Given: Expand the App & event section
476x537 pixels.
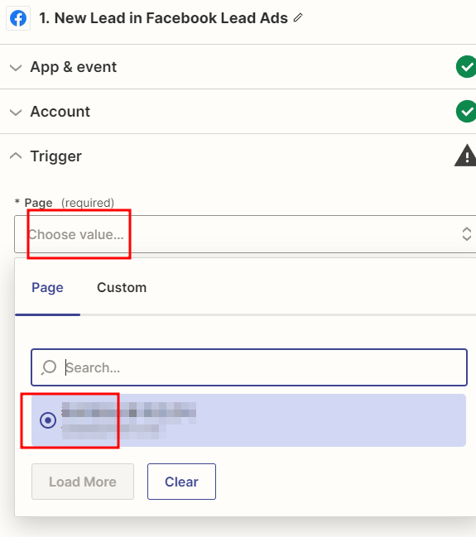Looking at the screenshot, I should [16, 67].
